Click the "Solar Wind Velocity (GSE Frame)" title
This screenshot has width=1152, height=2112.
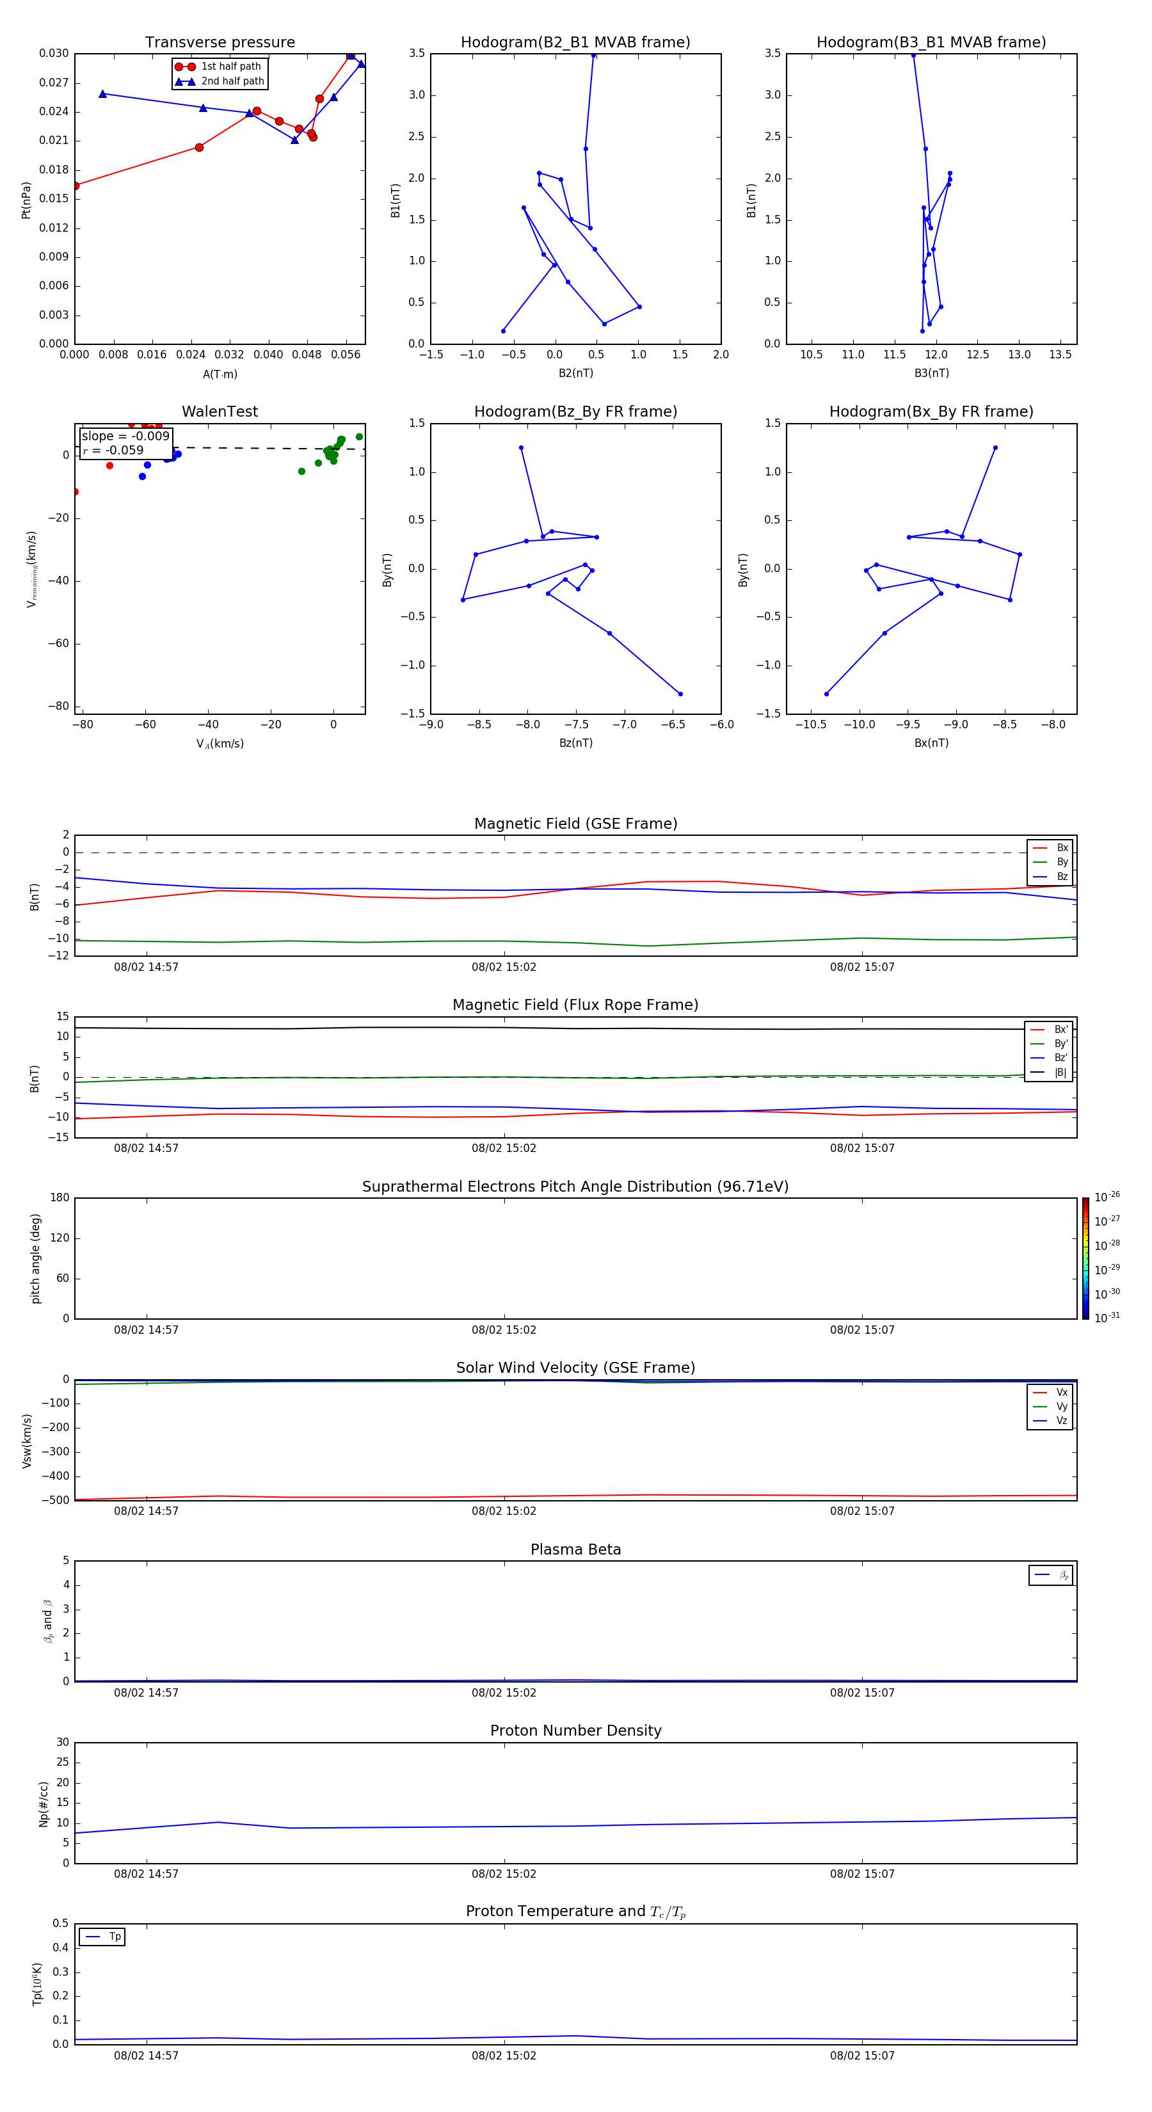pos(575,1368)
